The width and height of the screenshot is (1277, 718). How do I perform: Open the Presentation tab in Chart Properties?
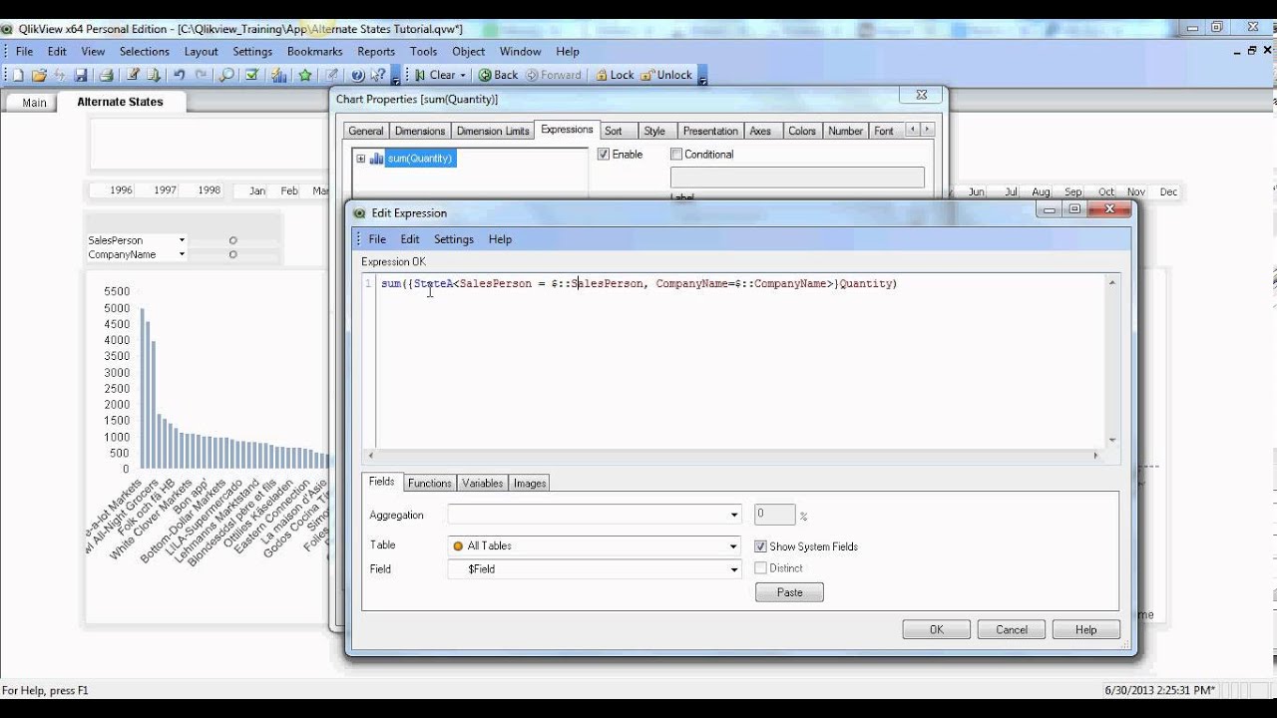(x=710, y=131)
